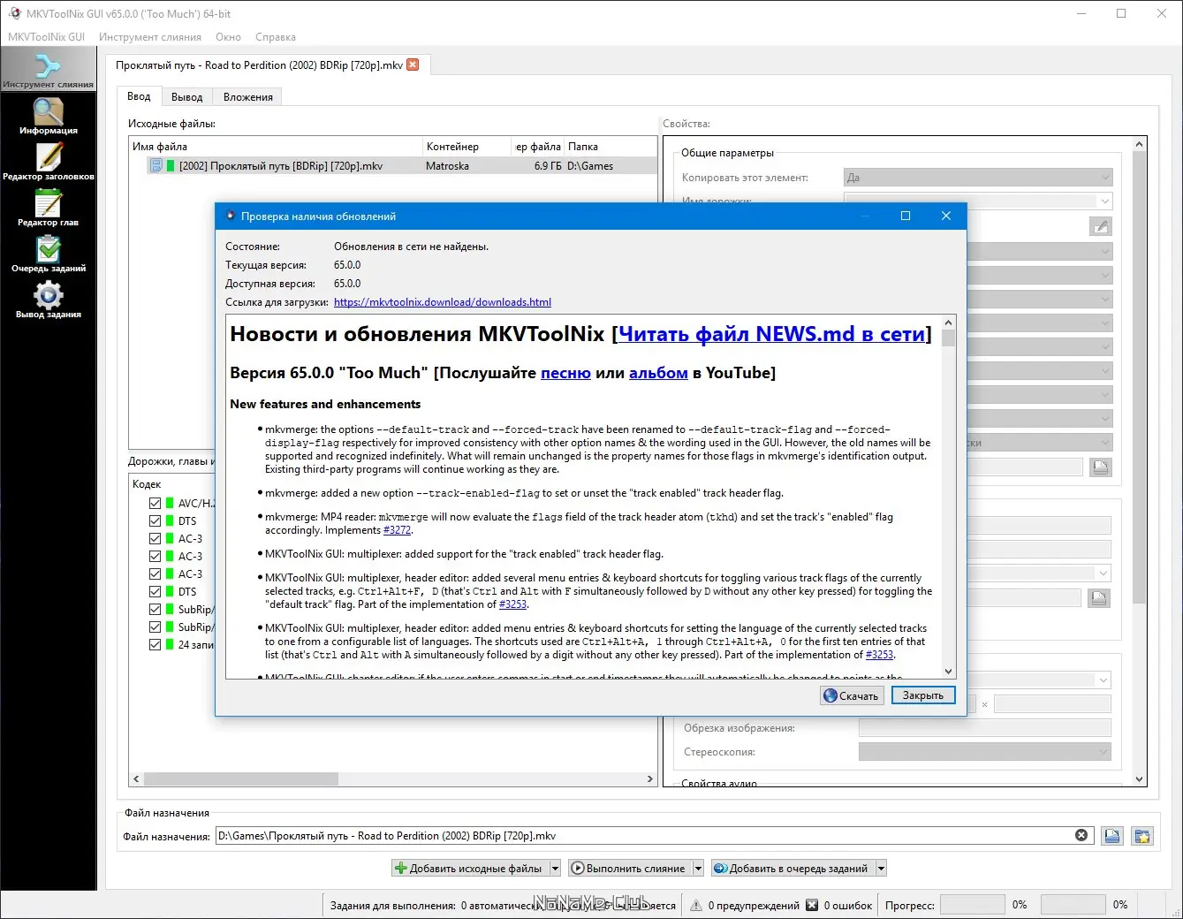1183x919 pixels.
Task: Open Выполнить слияние dropdown arrow
Action: point(698,869)
